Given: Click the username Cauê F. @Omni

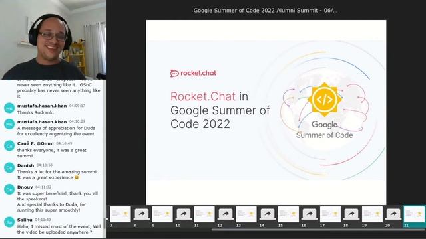Looking at the screenshot, I should (x=35, y=143).
